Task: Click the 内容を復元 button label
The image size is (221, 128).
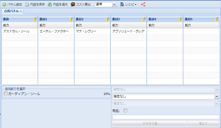Action: [60, 5]
